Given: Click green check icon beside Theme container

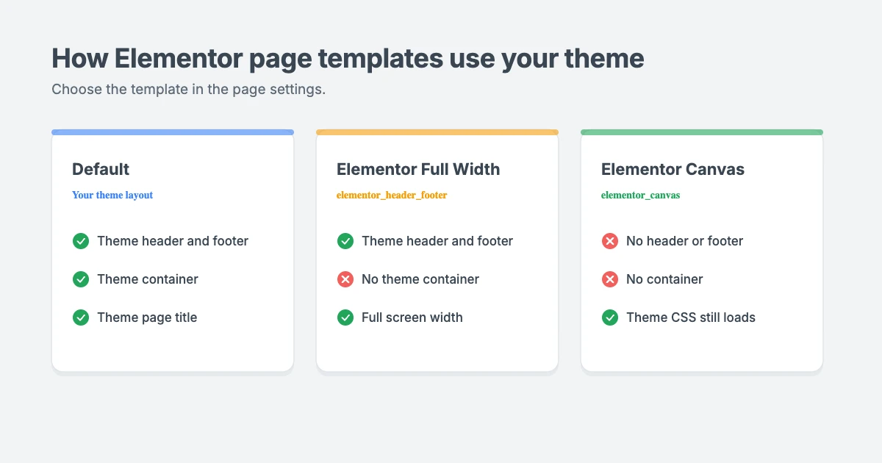Looking at the screenshot, I should pos(81,279).
